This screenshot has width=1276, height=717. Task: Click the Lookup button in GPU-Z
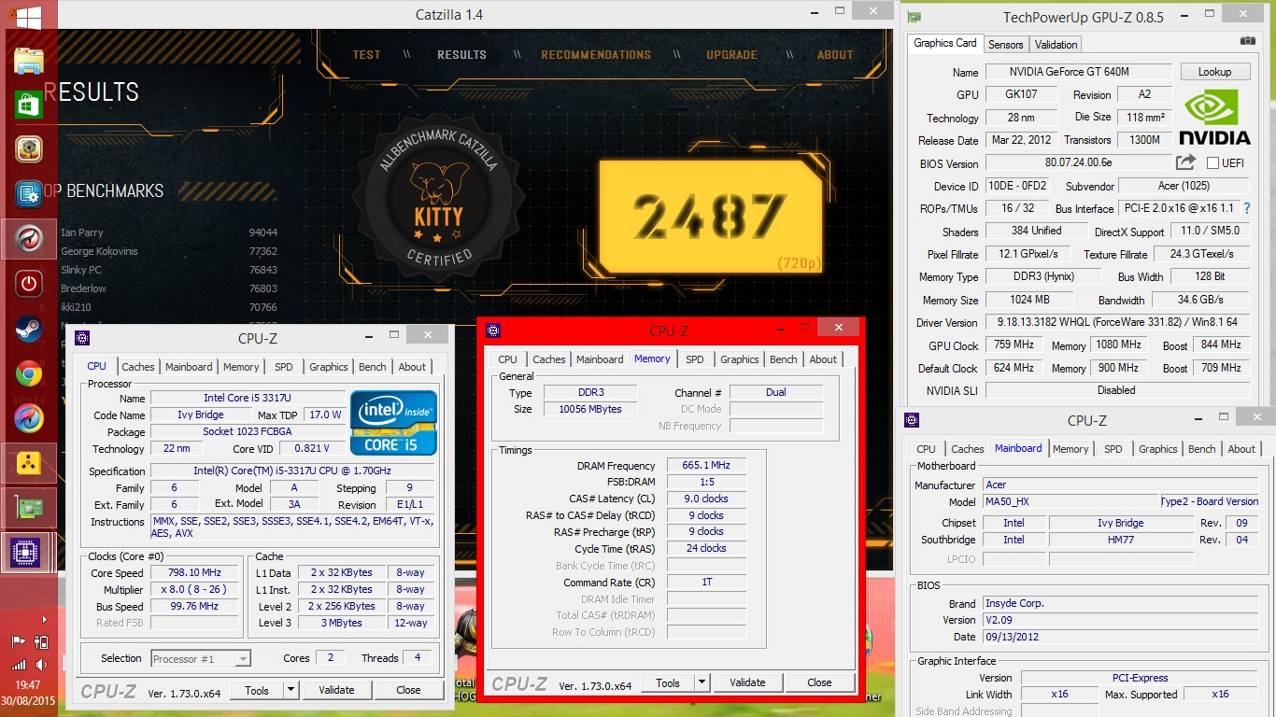tap(1214, 72)
